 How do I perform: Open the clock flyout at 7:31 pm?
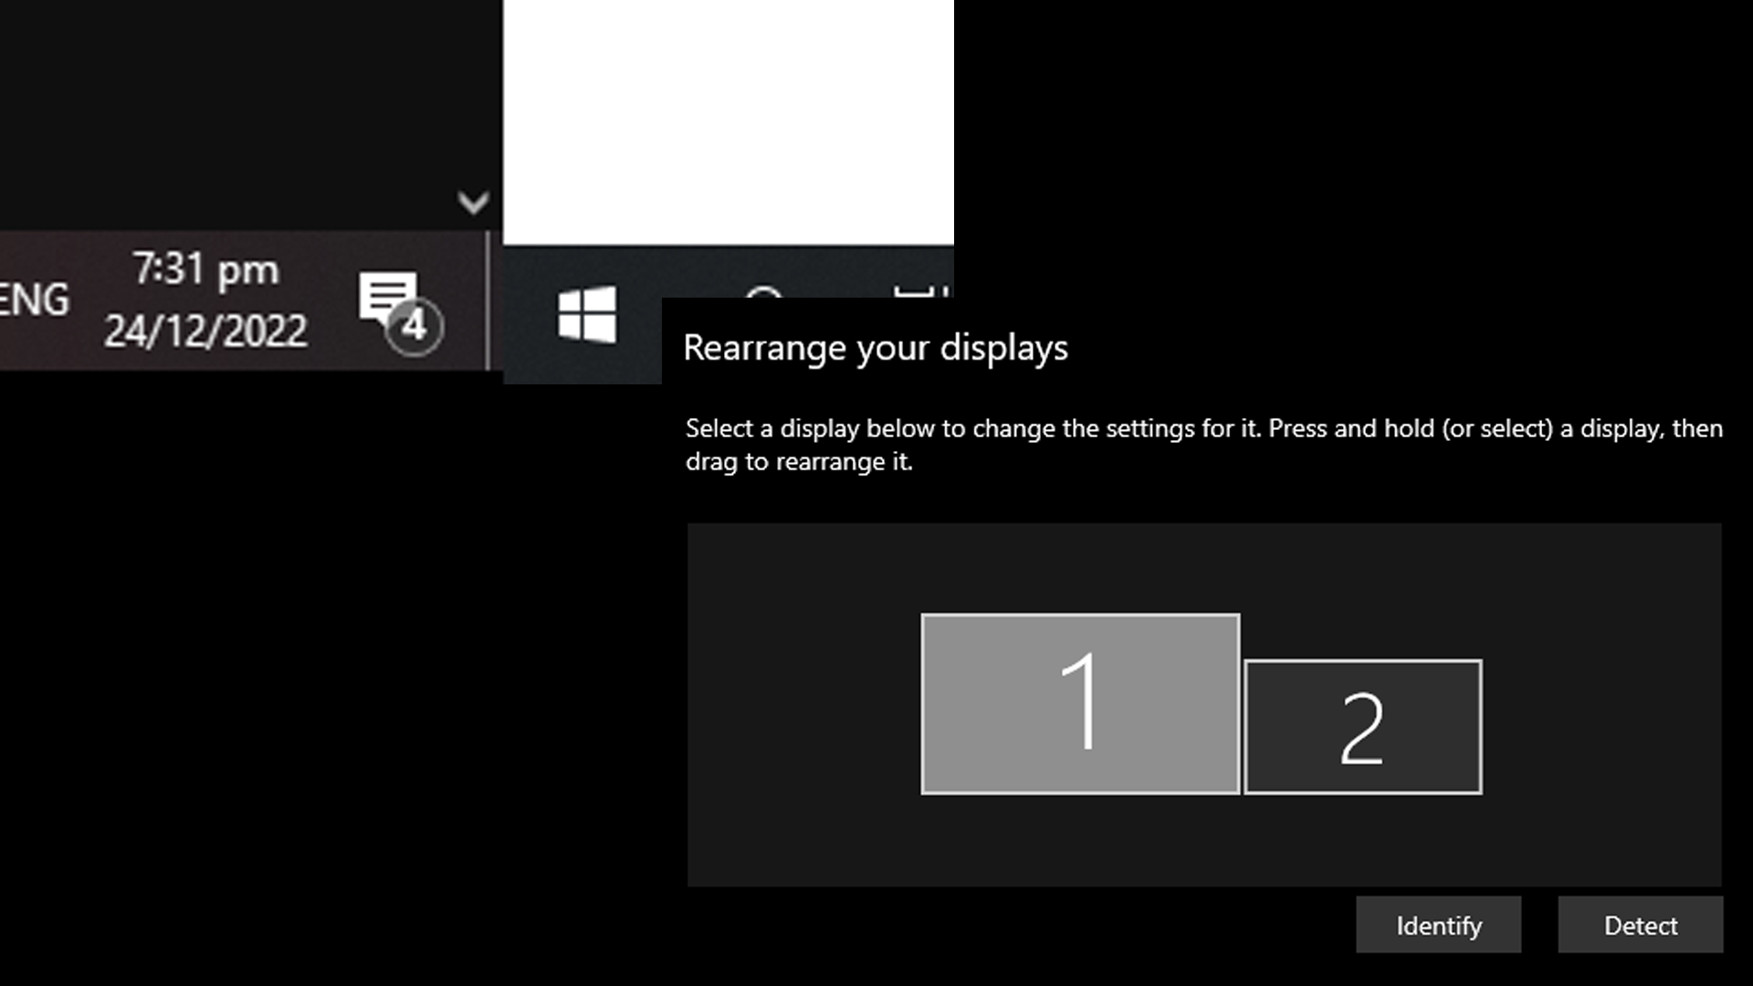coord(206,269)
